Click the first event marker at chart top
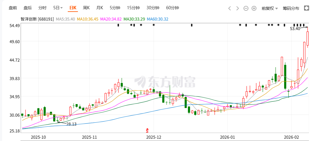Screen dimensions: 320x141 118,25
